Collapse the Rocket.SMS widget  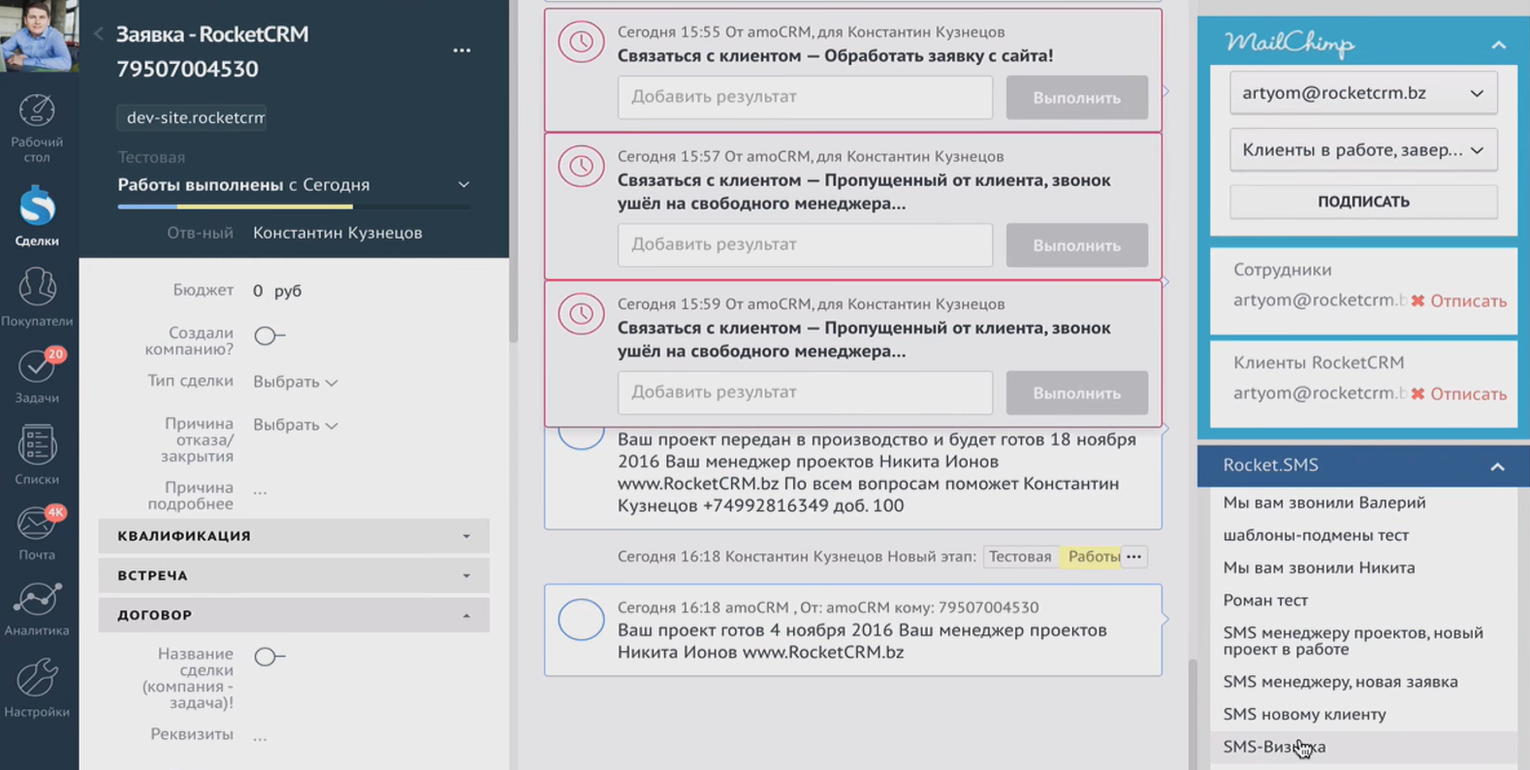click(1497, 466)
